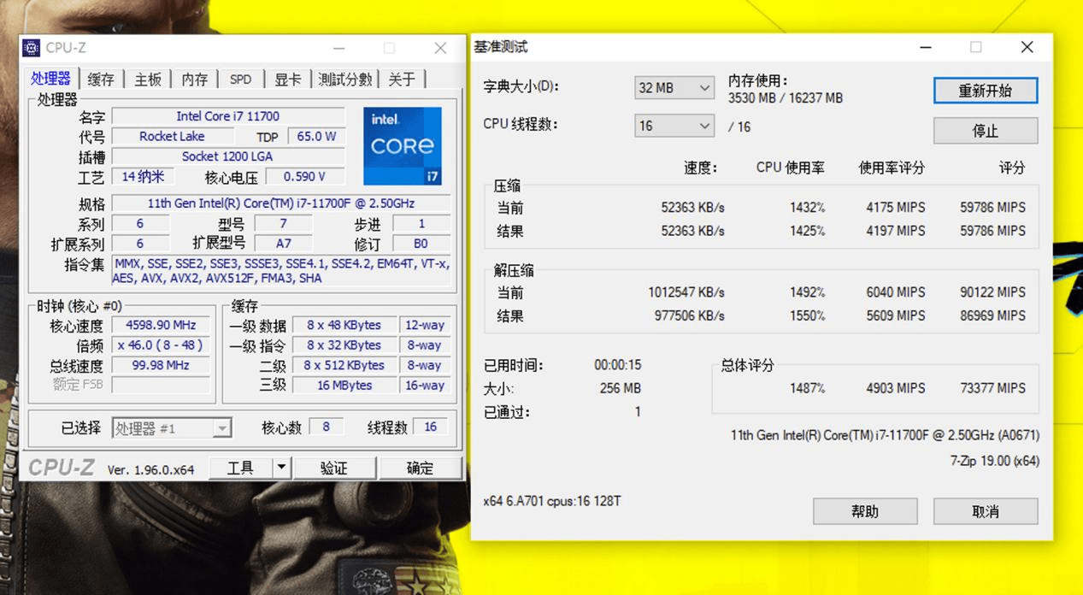Image resolution: width=1083 pixels, height=595 pixels.
Task: Click the 内存使用 value 3530 MB / 16237 MB
Action: [x=786, y=97]
